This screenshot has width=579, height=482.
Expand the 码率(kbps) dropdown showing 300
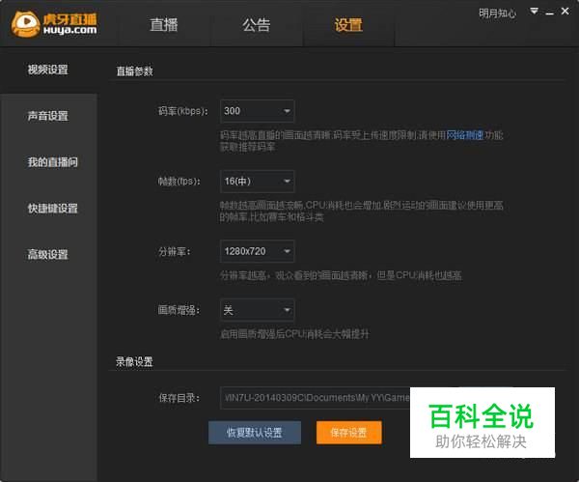pos(257,111)
